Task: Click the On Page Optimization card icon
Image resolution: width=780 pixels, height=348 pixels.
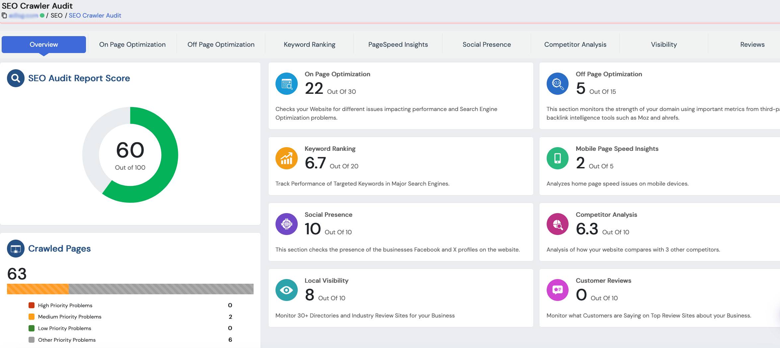Action: (x=286, y=84)
